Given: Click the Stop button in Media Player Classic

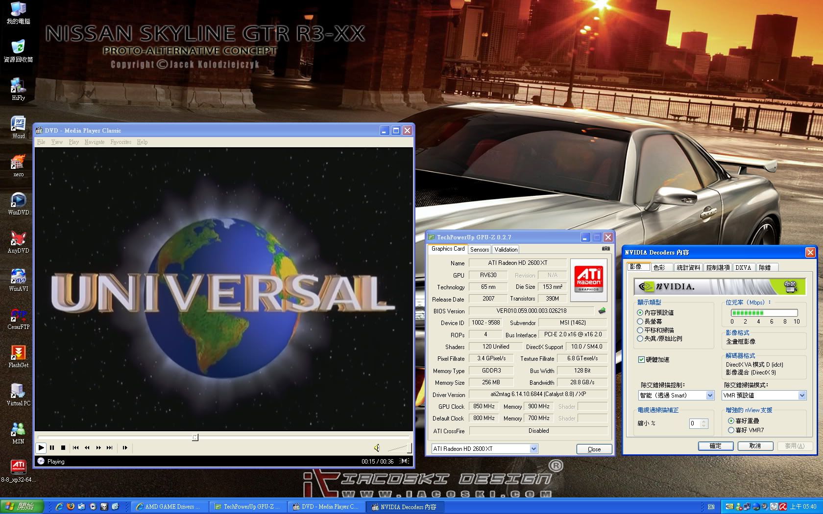Looking at the screenshot, I should [x=63, y=447].
